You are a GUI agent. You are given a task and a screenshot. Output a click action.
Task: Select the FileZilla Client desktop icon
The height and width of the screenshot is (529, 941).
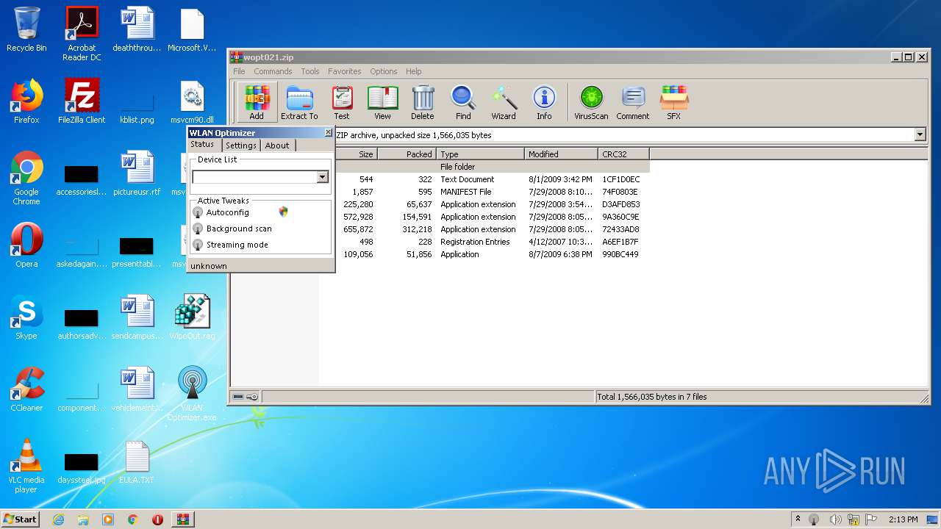(82, 101)
